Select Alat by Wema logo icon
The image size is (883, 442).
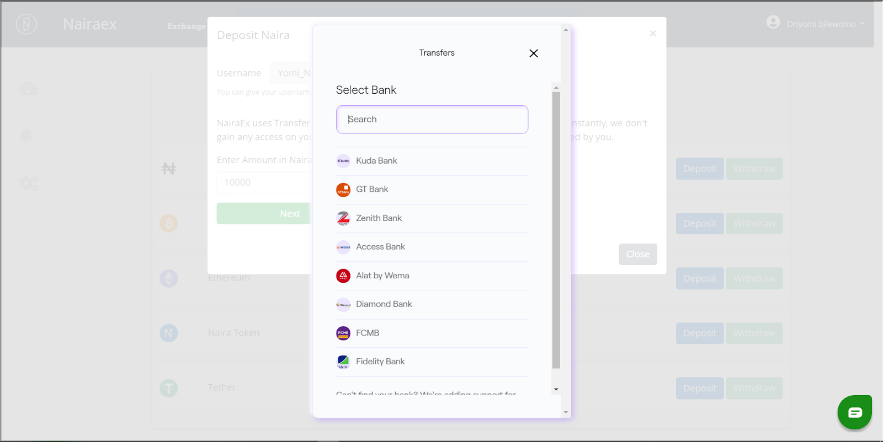coord(343,276)
